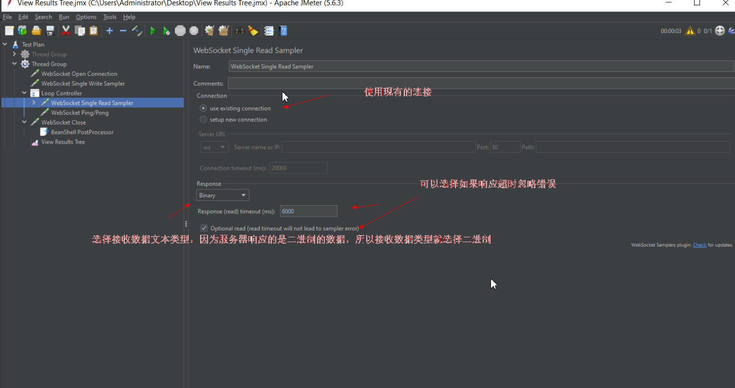Click the Shutdown test icon
Viewport: 735px width, 388px height.
coord(194,31)
